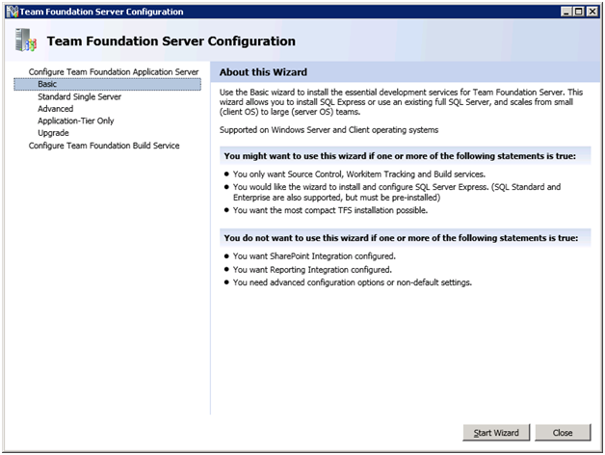Image resolution: width=605 pixels, height=455 pixels.
Task: Choose Standard Single Server in the tree
Action: click(82, 96)
